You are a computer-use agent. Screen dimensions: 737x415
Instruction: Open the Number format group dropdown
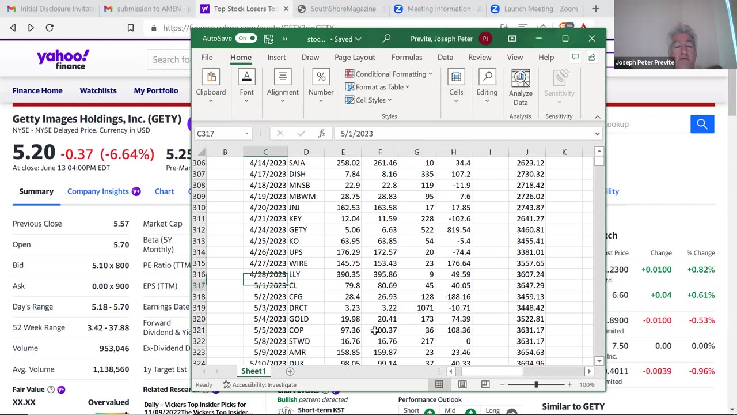(321, 86)
